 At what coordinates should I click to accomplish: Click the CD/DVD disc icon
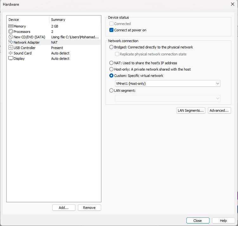pos(11,37)
